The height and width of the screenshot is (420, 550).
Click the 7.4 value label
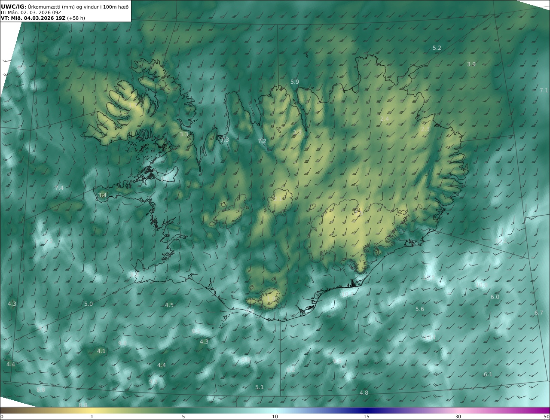(x=59, y=188)
